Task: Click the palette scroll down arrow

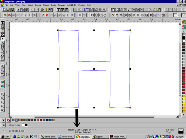Action: coord(184,114)
